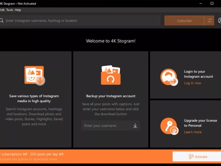Click the license key upgrade icon

click(x=169, y=126)
